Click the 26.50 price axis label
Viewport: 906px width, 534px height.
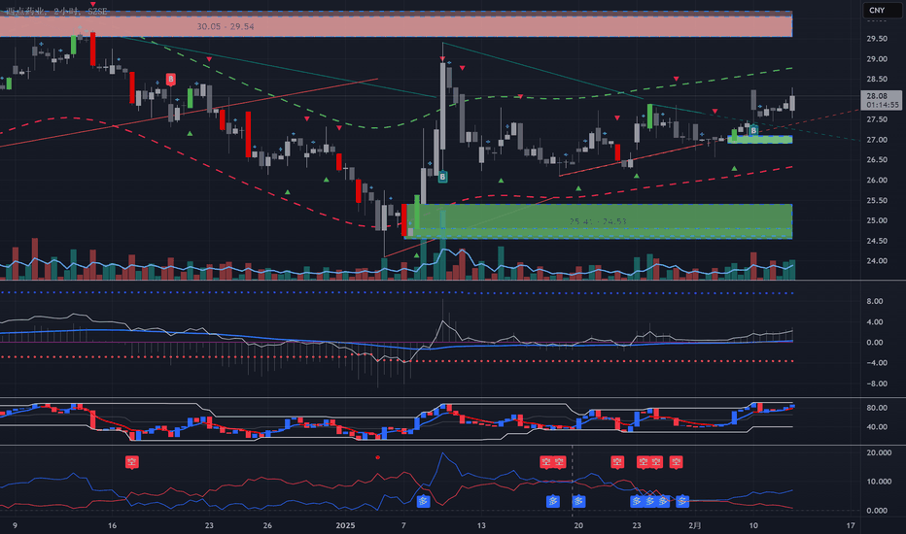[877, 160]
